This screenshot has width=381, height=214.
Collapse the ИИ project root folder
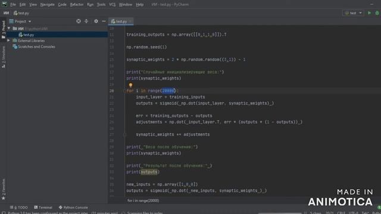point(9,29)
